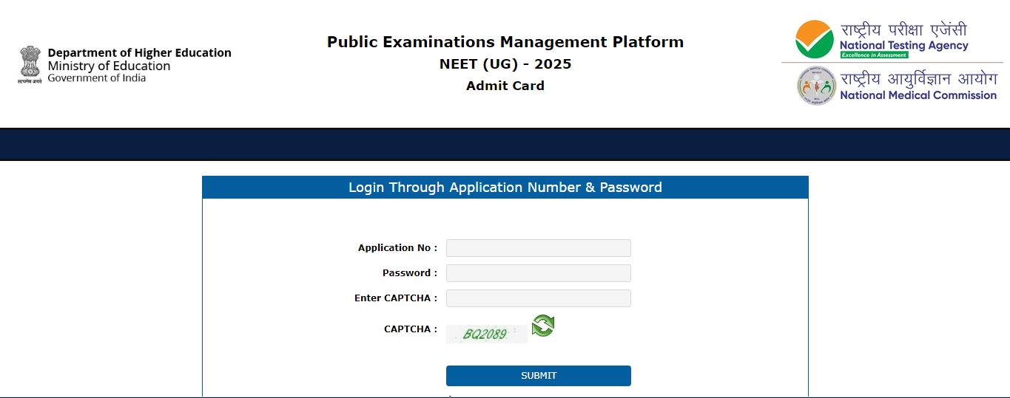The image size is (1010, 398).
Task: Click the 'CAPTCHA :' label beside the image
Action: pyautogui.click(x=411, y=329)
